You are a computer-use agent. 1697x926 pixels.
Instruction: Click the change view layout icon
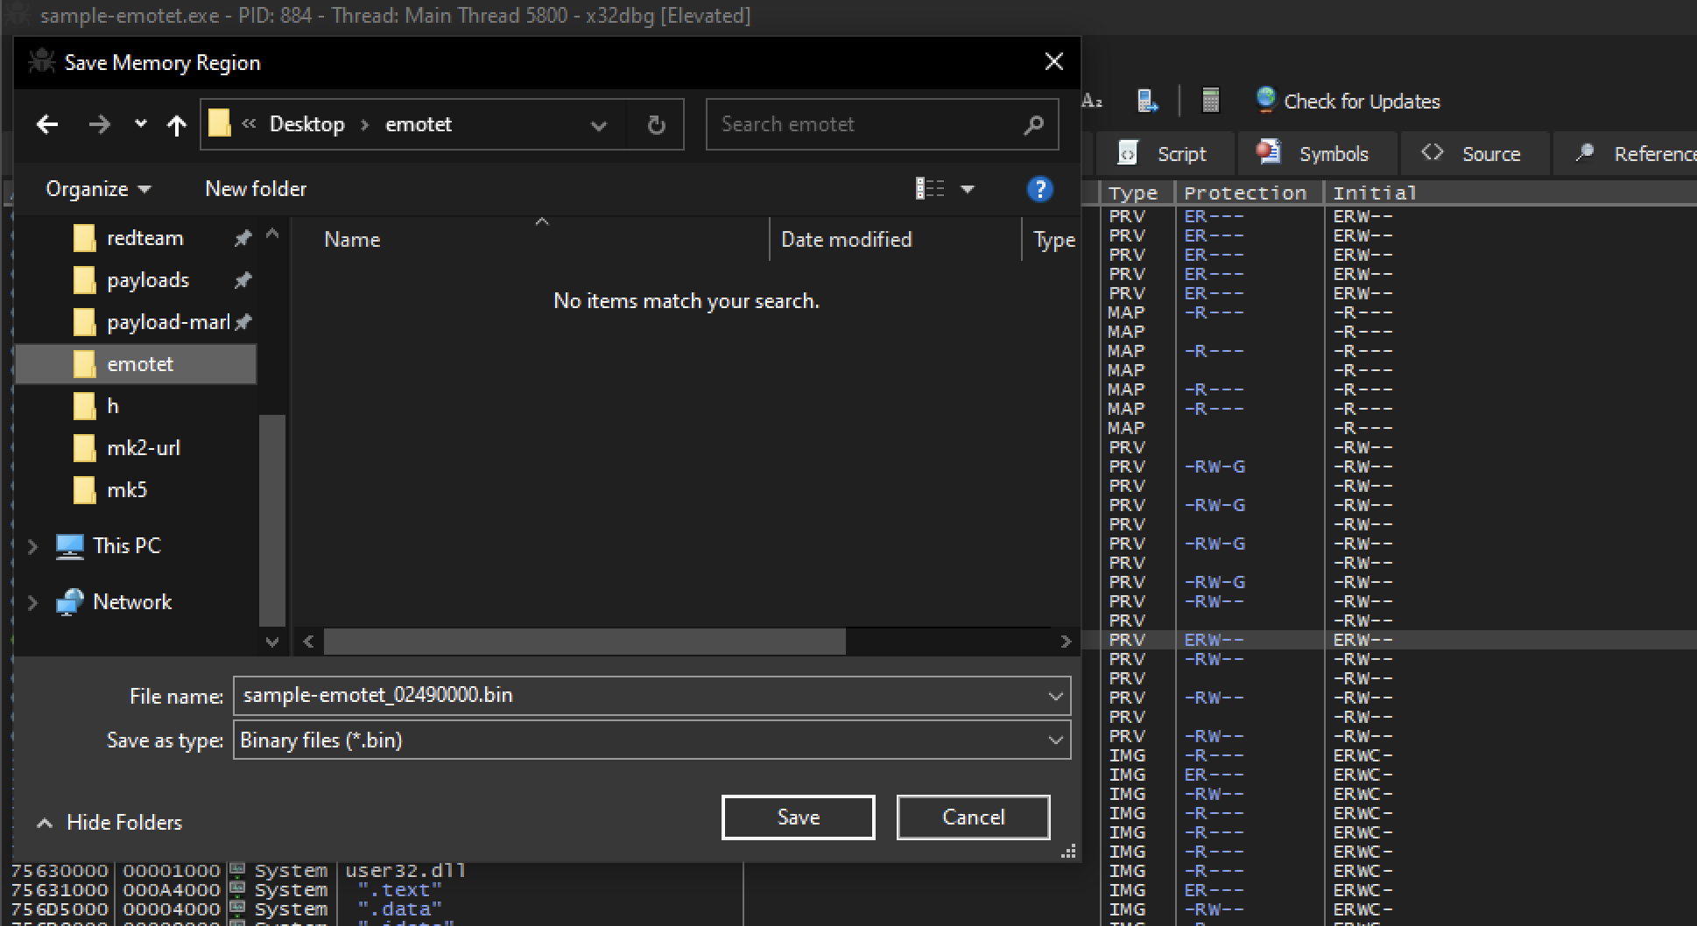click(930, 188)
